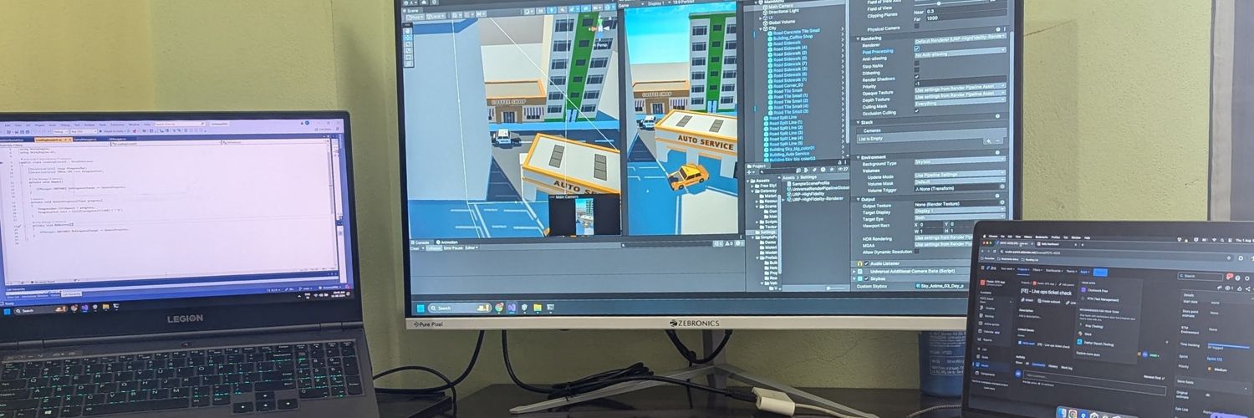Toggle the Render Shadows checkbox

917,76
